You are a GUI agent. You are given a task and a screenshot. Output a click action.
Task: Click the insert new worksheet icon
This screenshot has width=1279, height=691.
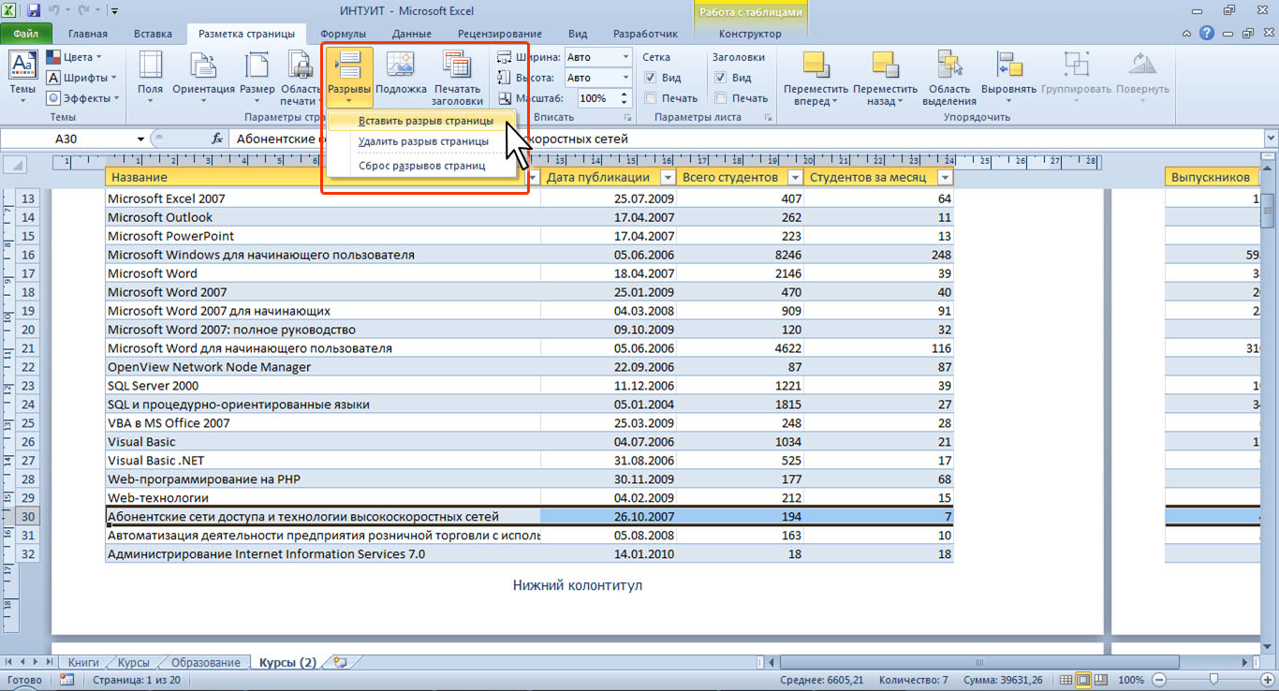click(x=339, y=662)
